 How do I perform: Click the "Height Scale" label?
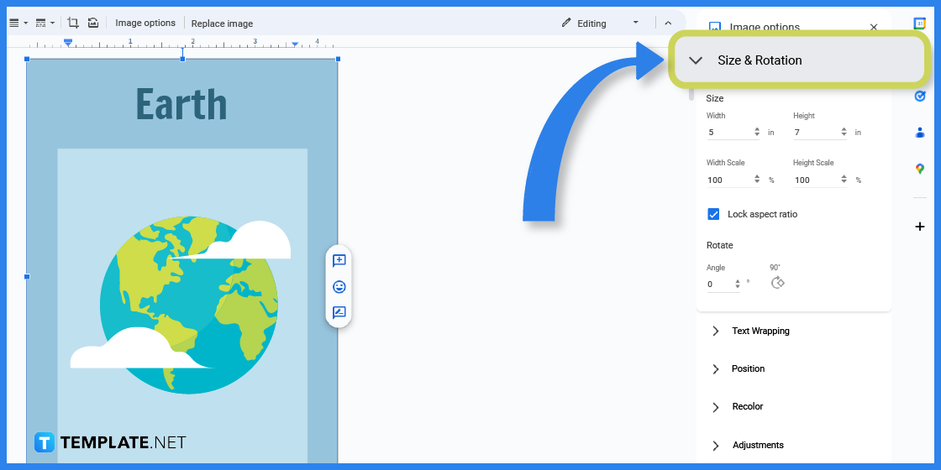click(x=813, y=163)
